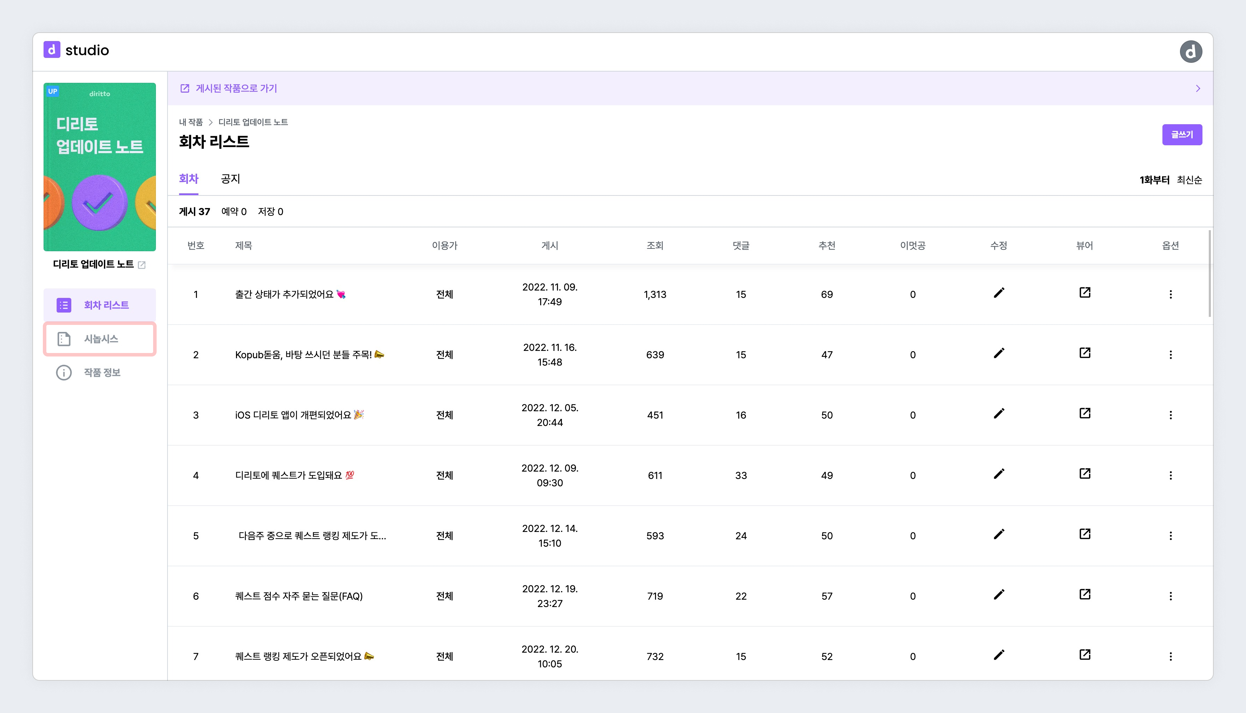
Task: Open 시놉시스 in the sidebar
Action: pyautogui.click(x=100, y=339)
